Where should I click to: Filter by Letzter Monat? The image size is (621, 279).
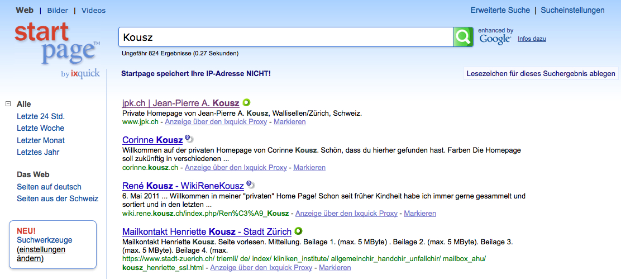coord(41,140)
